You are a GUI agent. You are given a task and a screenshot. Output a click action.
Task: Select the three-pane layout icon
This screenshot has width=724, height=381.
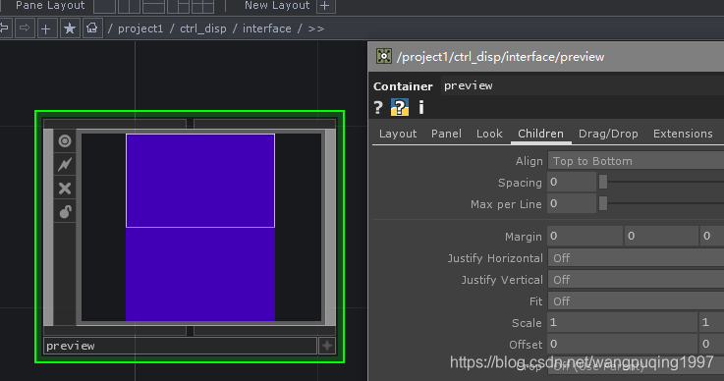[178, 6]
